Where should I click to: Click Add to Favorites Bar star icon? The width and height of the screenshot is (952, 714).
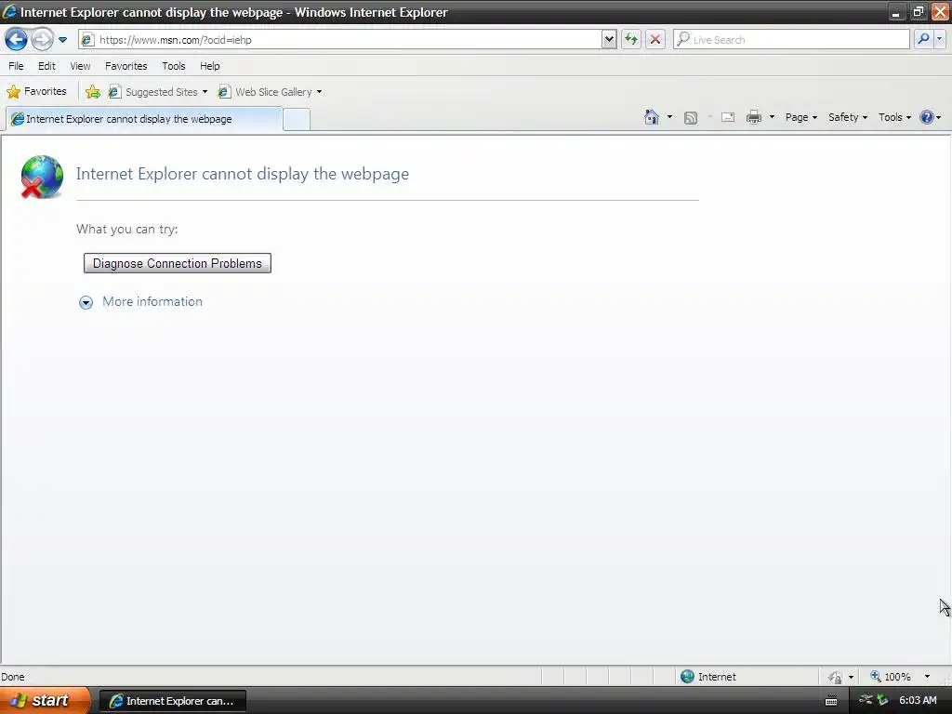click(x=93, y=92)
